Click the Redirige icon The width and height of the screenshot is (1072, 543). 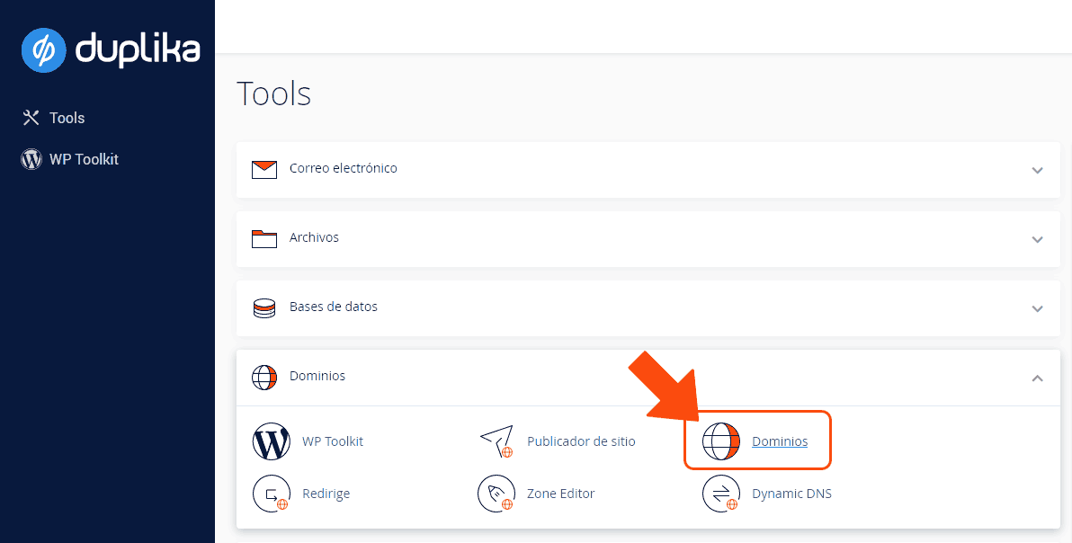point(272,493)
